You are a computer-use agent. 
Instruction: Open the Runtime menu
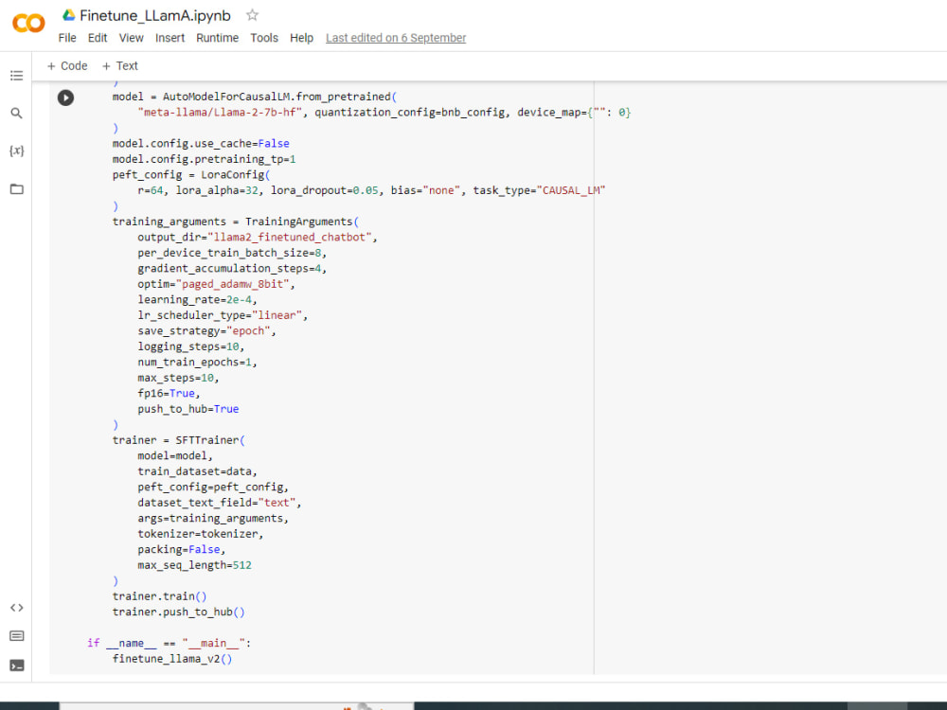pos(218,38)
